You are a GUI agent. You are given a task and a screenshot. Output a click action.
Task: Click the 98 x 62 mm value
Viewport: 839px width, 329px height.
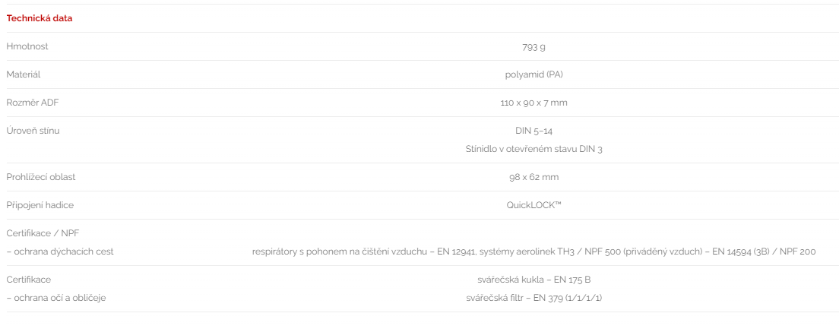pyautogui.click(x=533, y=177)
